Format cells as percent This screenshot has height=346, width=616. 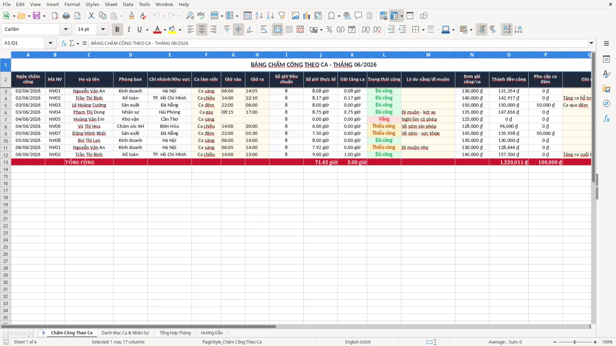[x=329, y=30]
